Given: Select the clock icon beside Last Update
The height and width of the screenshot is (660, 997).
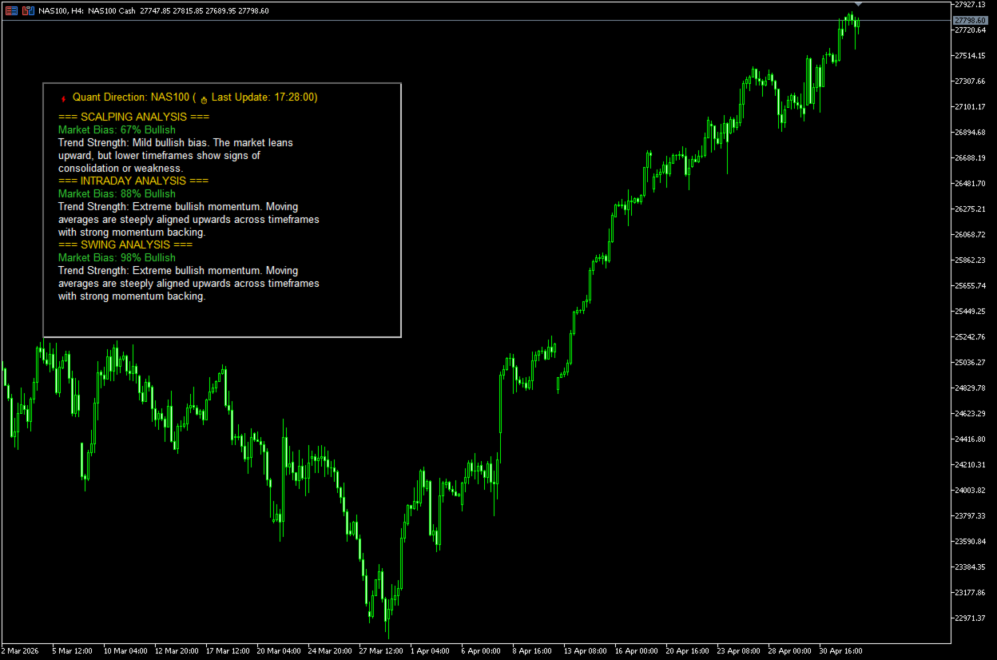Looking at the screenshot, I should pyautogui.click(x=204, y=98).
